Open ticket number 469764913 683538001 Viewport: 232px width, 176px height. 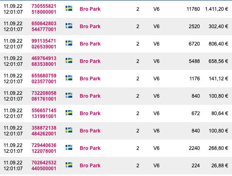[44, 61]
